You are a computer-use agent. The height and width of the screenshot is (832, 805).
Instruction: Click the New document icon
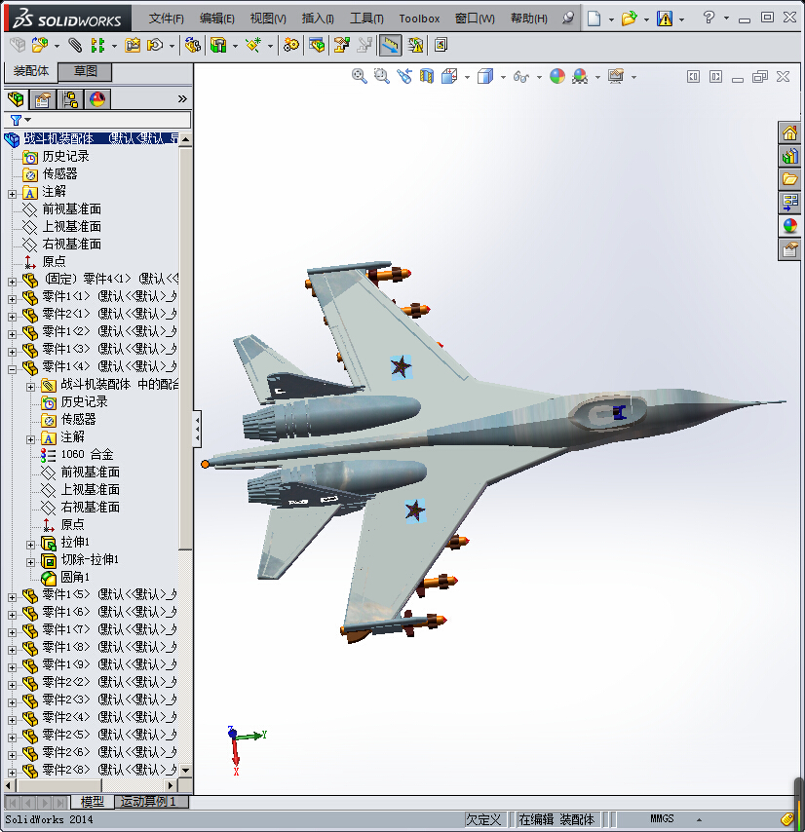pos(594,19)
